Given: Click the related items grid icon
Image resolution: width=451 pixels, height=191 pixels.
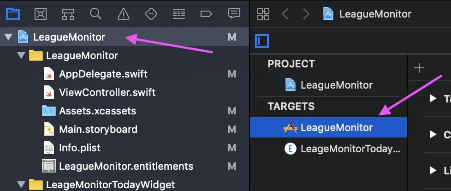Looking at the screenshot, I should [263, 14].
